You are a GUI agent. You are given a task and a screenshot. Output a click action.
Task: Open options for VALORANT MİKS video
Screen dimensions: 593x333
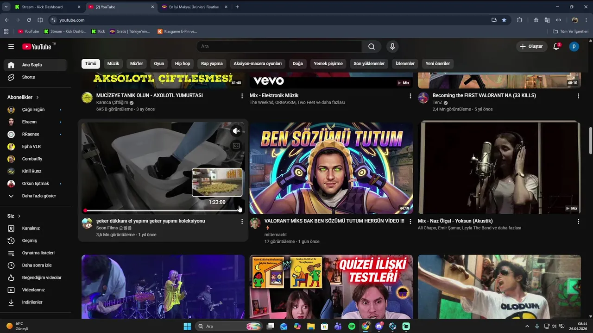410,222
